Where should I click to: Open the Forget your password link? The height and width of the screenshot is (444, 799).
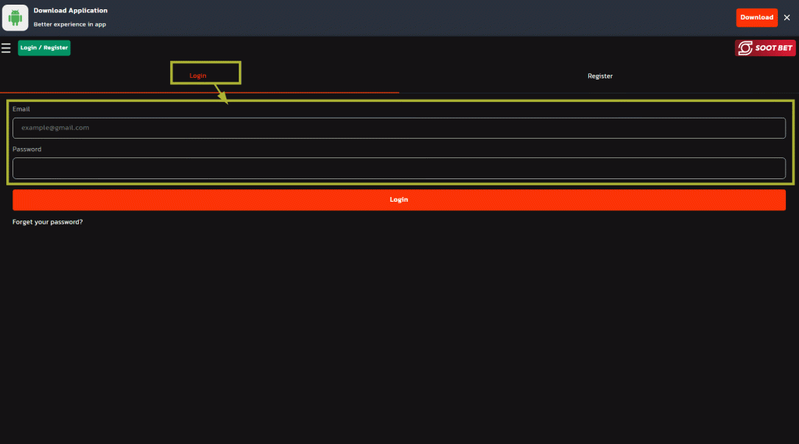[48, 222]
